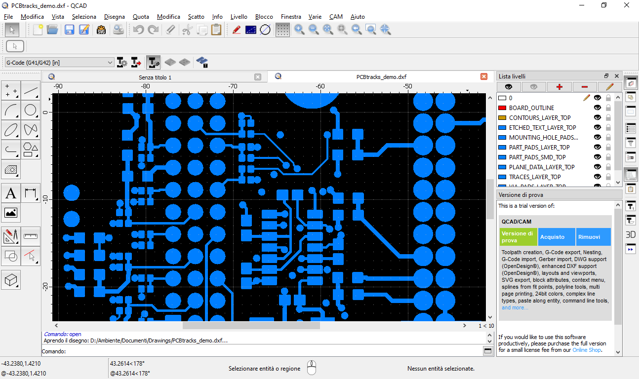
Task: Open the G-Code (G41/G42) configuration dropdown
Action: (59, 63)
